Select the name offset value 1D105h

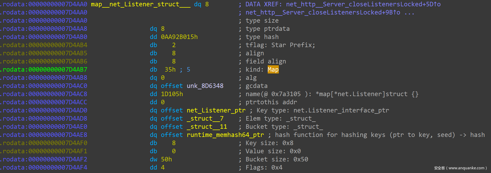[x=172, y=94]
